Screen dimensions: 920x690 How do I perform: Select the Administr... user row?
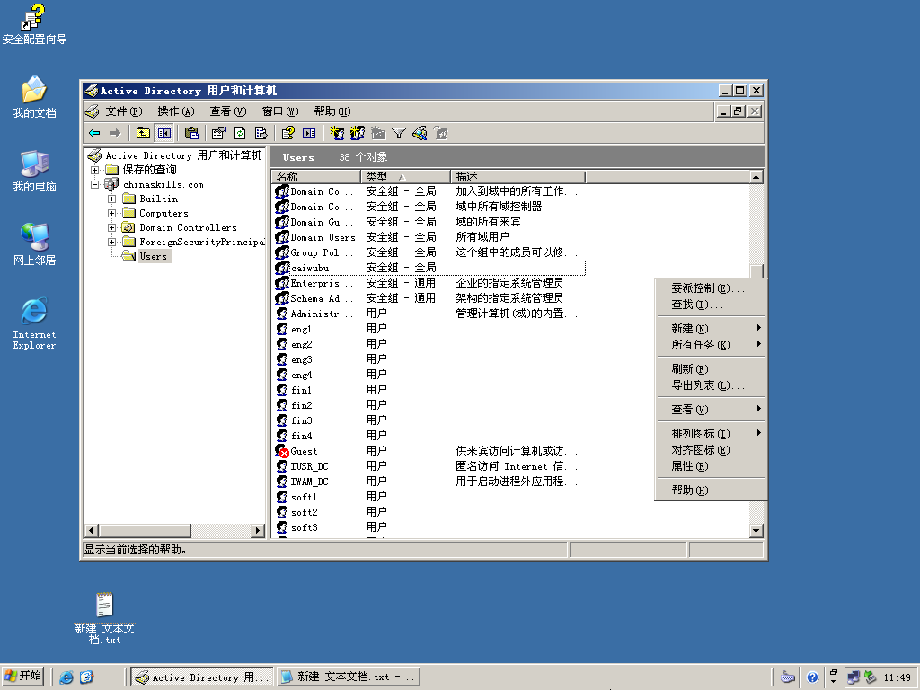point(429,314)
